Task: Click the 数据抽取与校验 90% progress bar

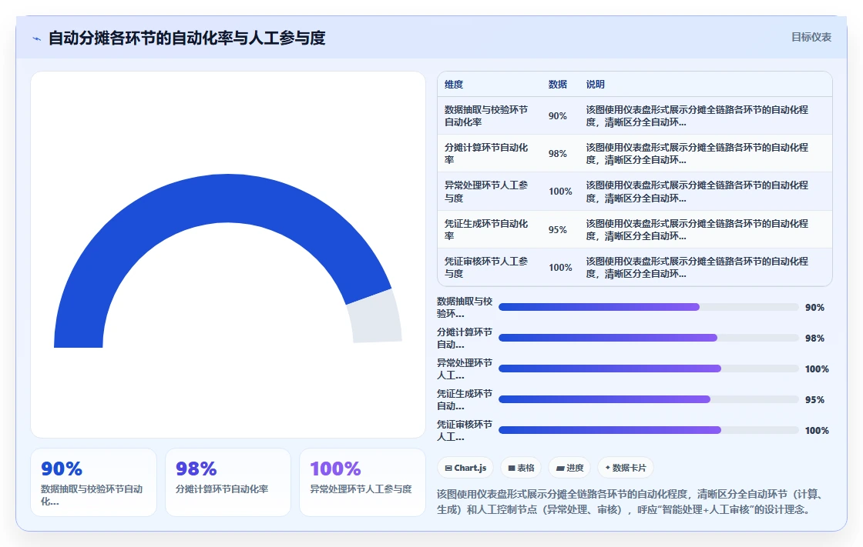Action: click(648, 307)
